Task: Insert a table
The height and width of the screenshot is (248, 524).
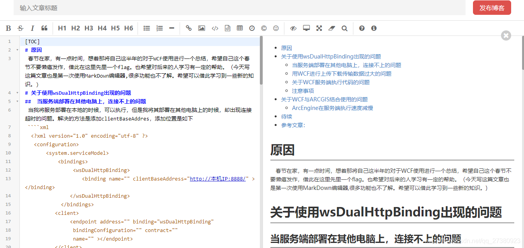Action: pyautogui.click(x=240, y=28)
